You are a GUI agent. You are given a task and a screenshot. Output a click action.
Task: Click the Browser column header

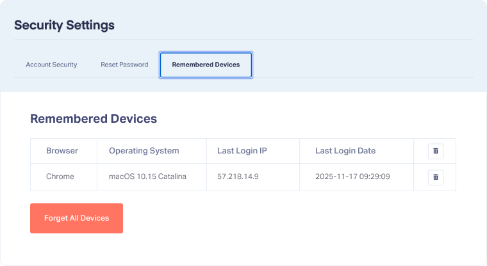tap(62, 151)
